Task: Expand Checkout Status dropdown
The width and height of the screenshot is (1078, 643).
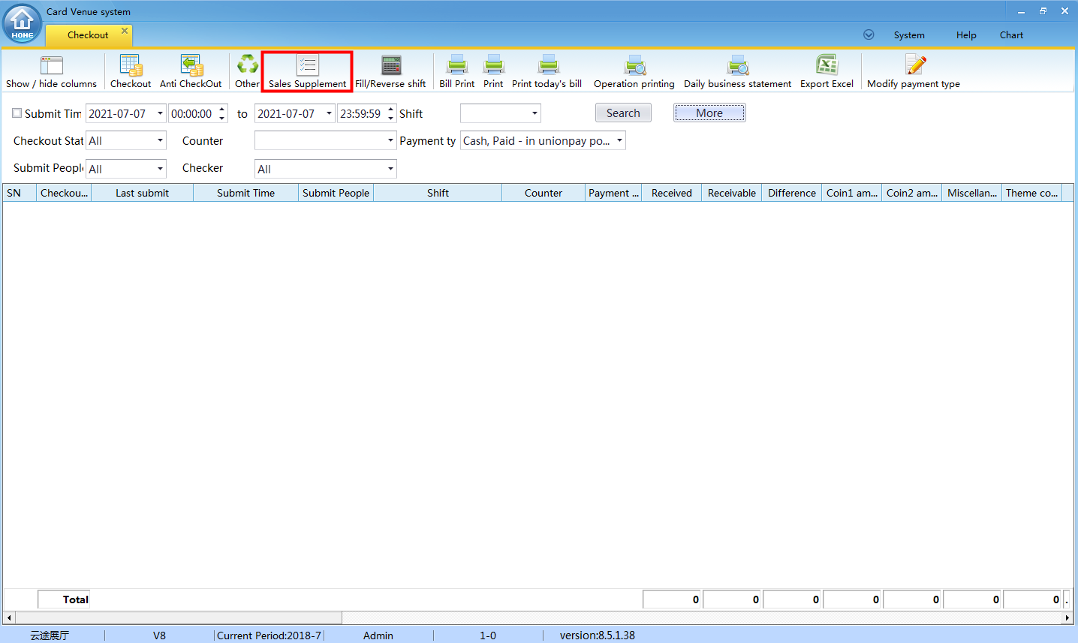Action: 160,140
